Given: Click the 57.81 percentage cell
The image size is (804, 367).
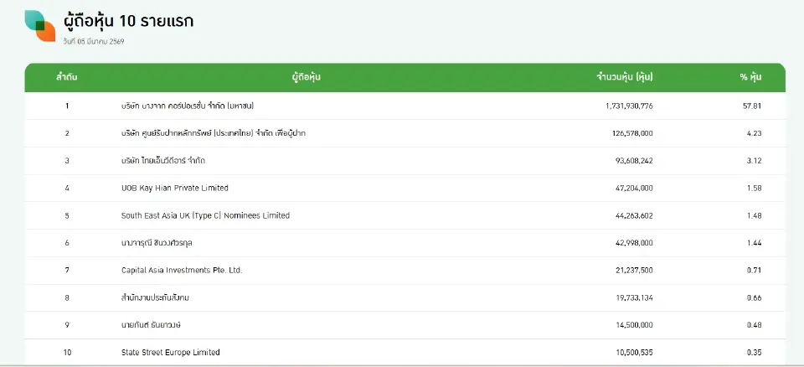Looking at the screenshot, I should click(x=751, y=106).
